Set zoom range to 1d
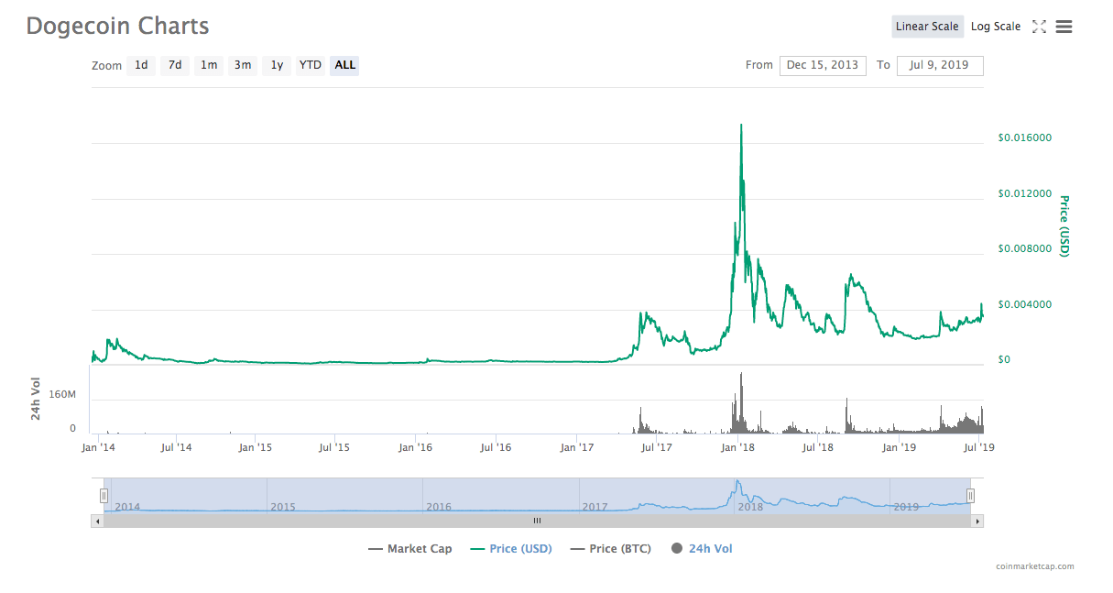1113x593 pixels. tap(141, 65)
